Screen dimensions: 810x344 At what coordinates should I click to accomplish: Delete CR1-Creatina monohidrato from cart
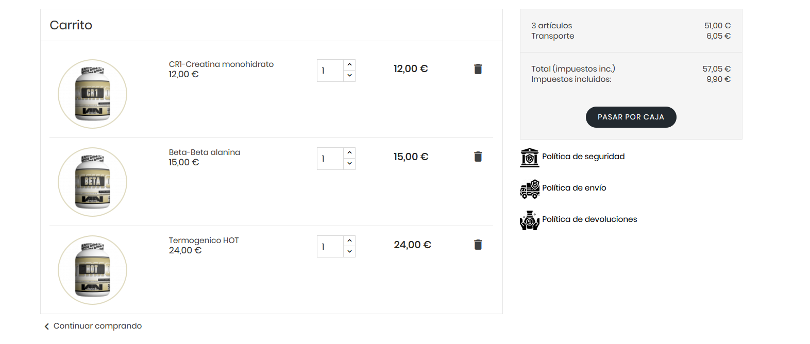478,69
